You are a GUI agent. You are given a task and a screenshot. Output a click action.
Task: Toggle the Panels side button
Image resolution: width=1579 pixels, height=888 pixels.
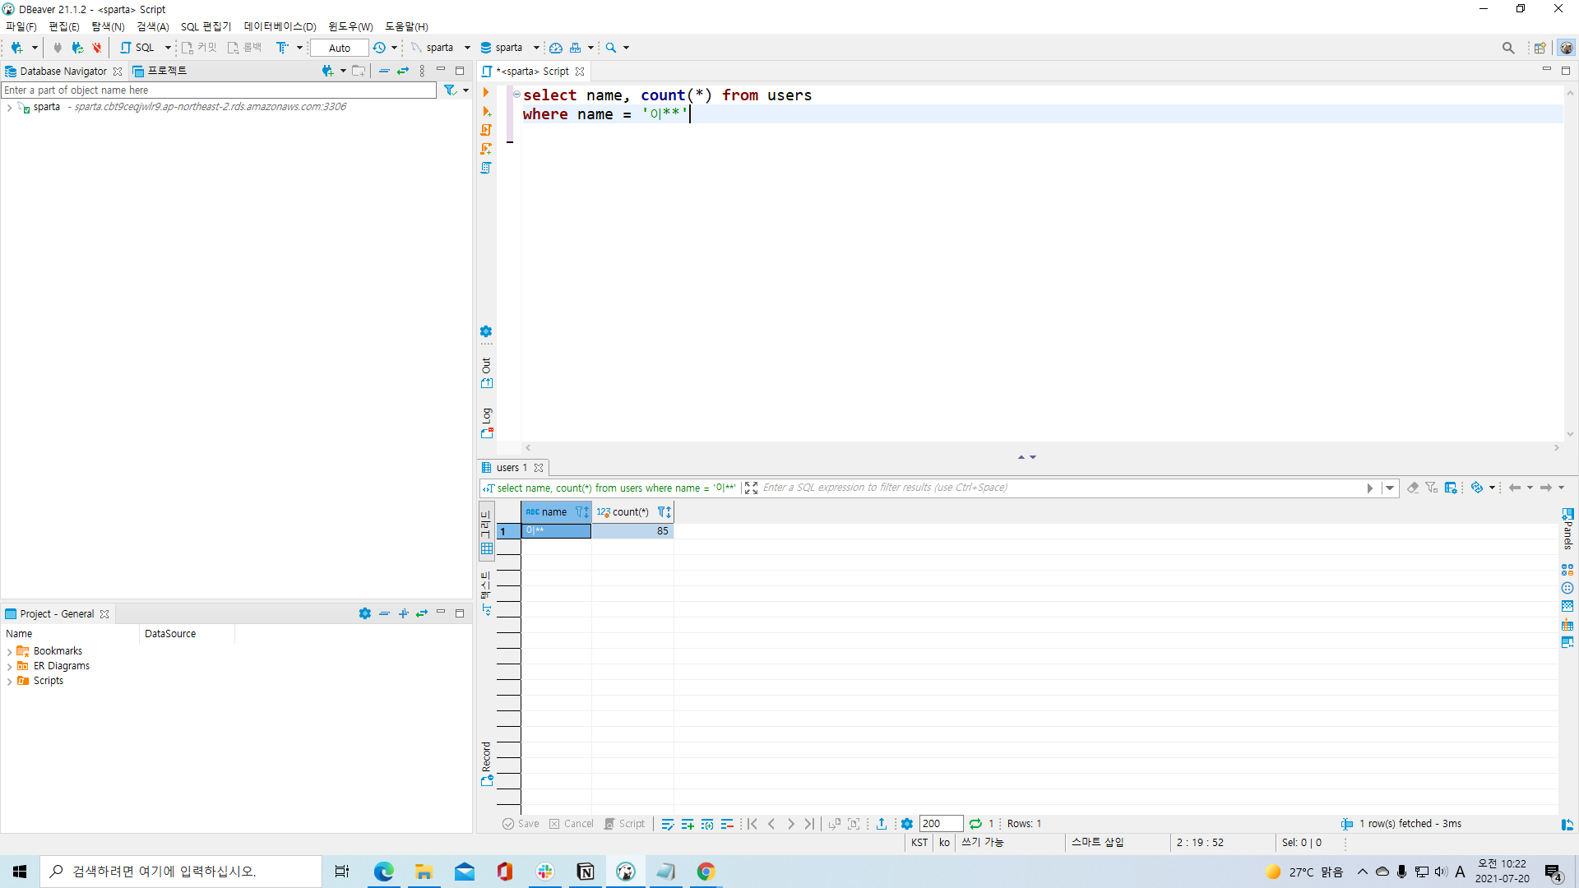1567,528
